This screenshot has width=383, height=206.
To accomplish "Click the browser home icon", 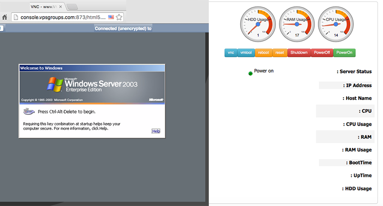I will pos(5,17).
